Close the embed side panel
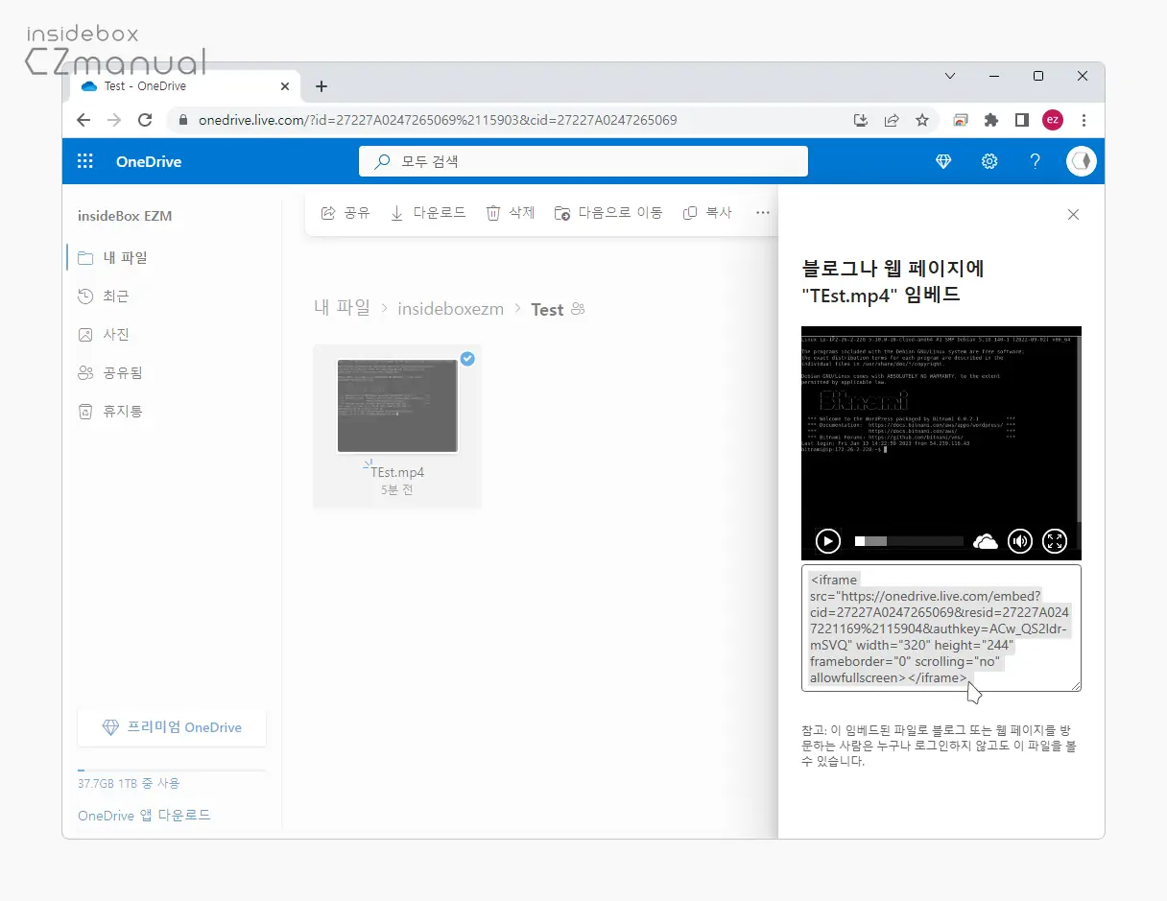This screenshot has width=1167, height=901. (x=1074, y=215)
